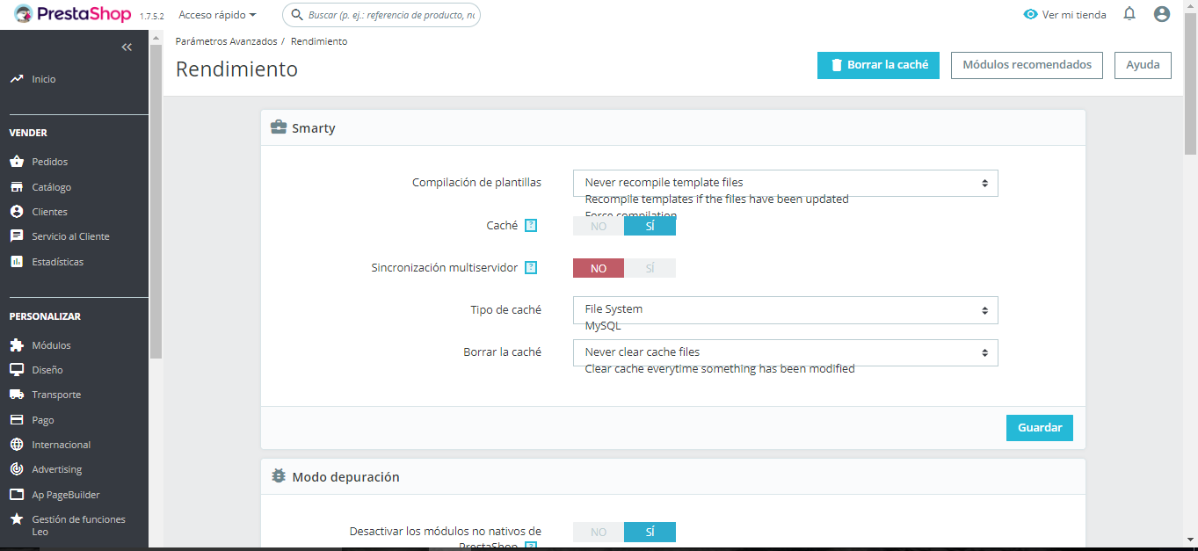Click the Gestión de funciones Leo star icon
Viewport: 1198px width, 551px height.
pyautogui.click(x=16, y=519)
